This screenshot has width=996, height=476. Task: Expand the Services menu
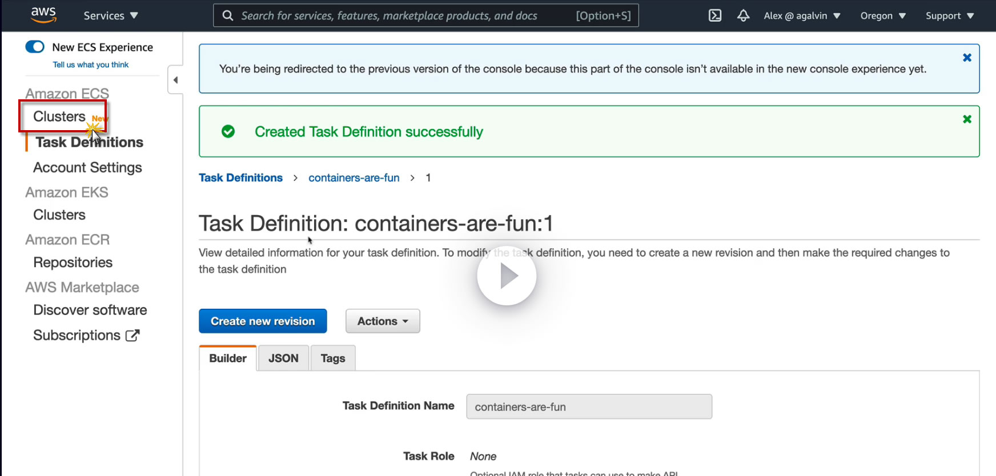point(111,15)
